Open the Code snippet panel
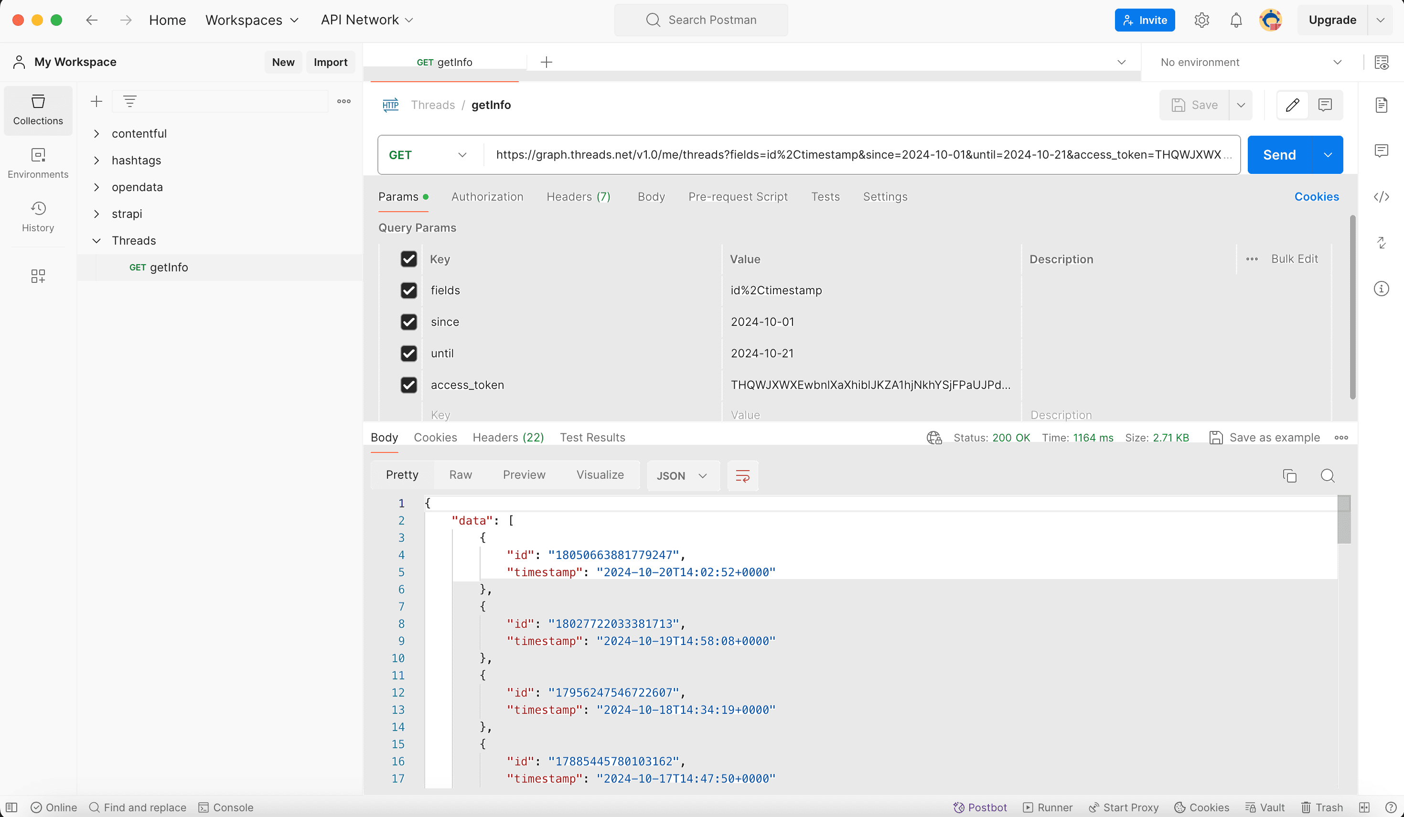 (x=1383, y=196)
